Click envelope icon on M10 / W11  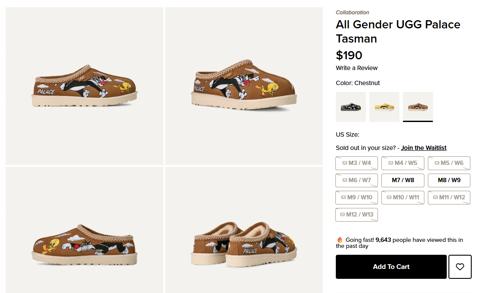click(389, 198)
